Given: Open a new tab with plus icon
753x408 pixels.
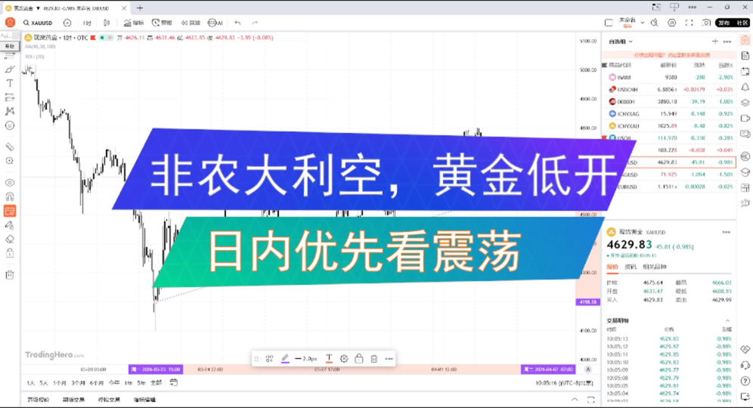Looking at the screenshot, I should pyautogui.click(x=140, y=8).
